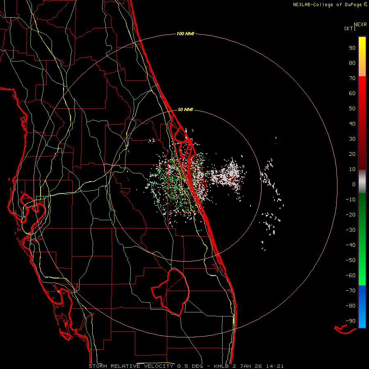Click the NEXLAB-College of DuPage header text

330,5
